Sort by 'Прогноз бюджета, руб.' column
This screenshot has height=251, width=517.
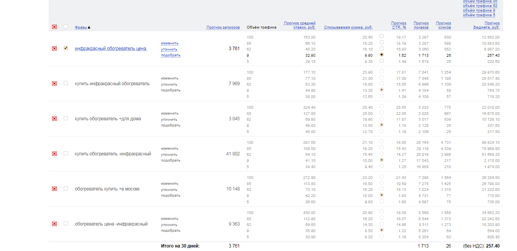pos(486,25)
